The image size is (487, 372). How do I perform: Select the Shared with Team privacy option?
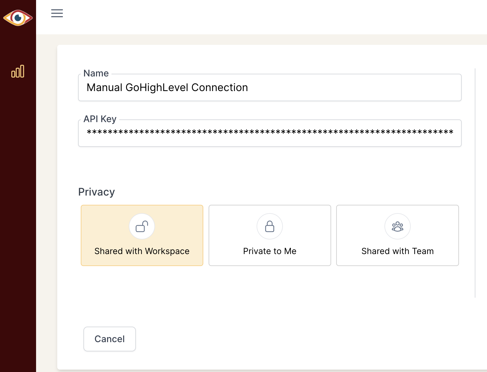[x=397, y=236]
